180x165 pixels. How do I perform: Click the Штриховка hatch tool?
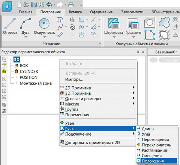click(x=113, y=26)
